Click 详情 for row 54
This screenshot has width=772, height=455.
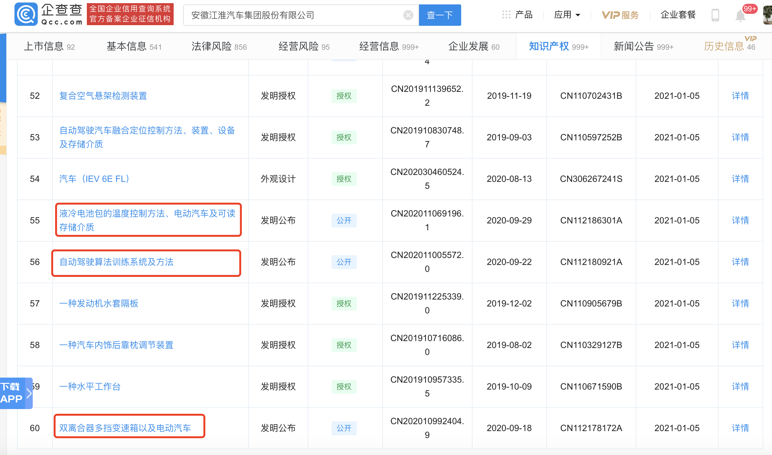[740, 179]
